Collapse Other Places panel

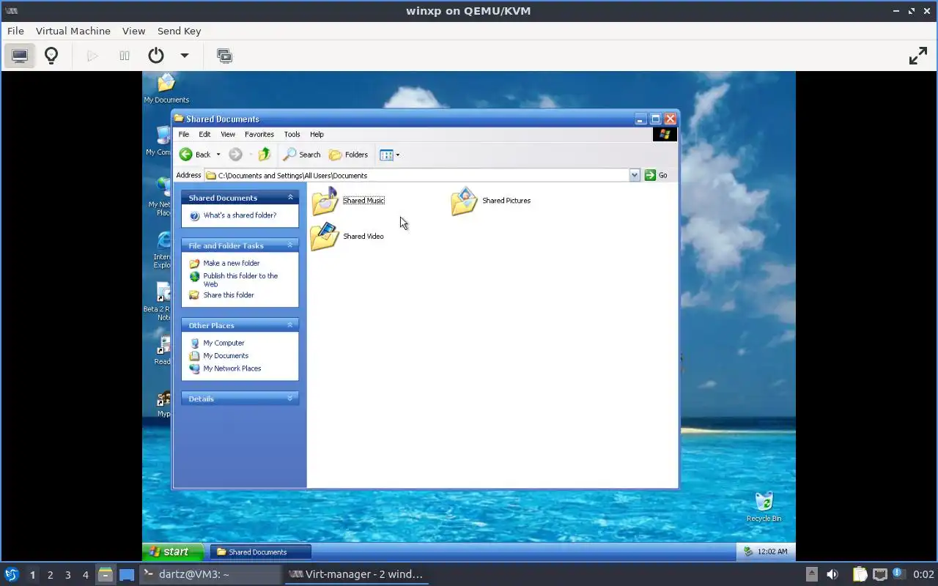coord(290,325)
